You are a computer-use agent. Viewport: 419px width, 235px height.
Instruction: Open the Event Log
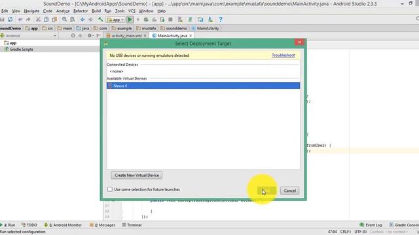pyautogui.click(x=371, y=225)
